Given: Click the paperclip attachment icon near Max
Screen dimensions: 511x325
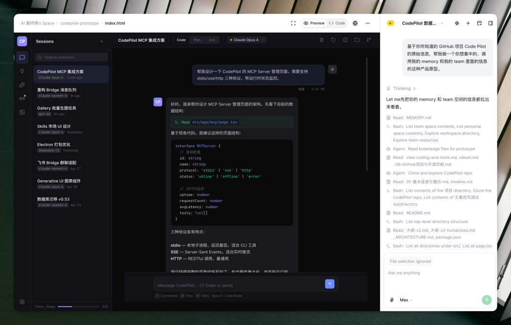Looking at the screenshot, I should point(391,299).
